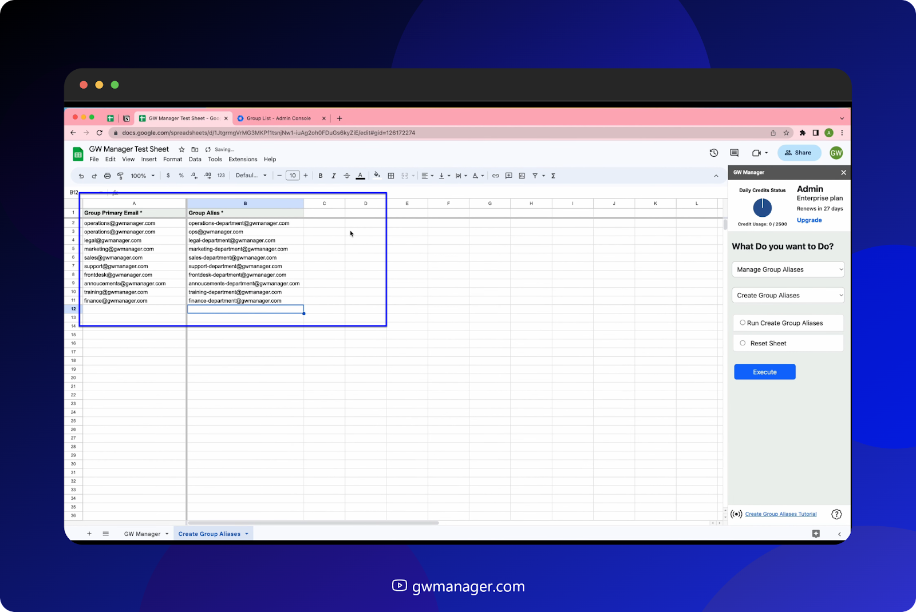
Task: Undo the last action in toolbar
Action: tap(81, 176)
